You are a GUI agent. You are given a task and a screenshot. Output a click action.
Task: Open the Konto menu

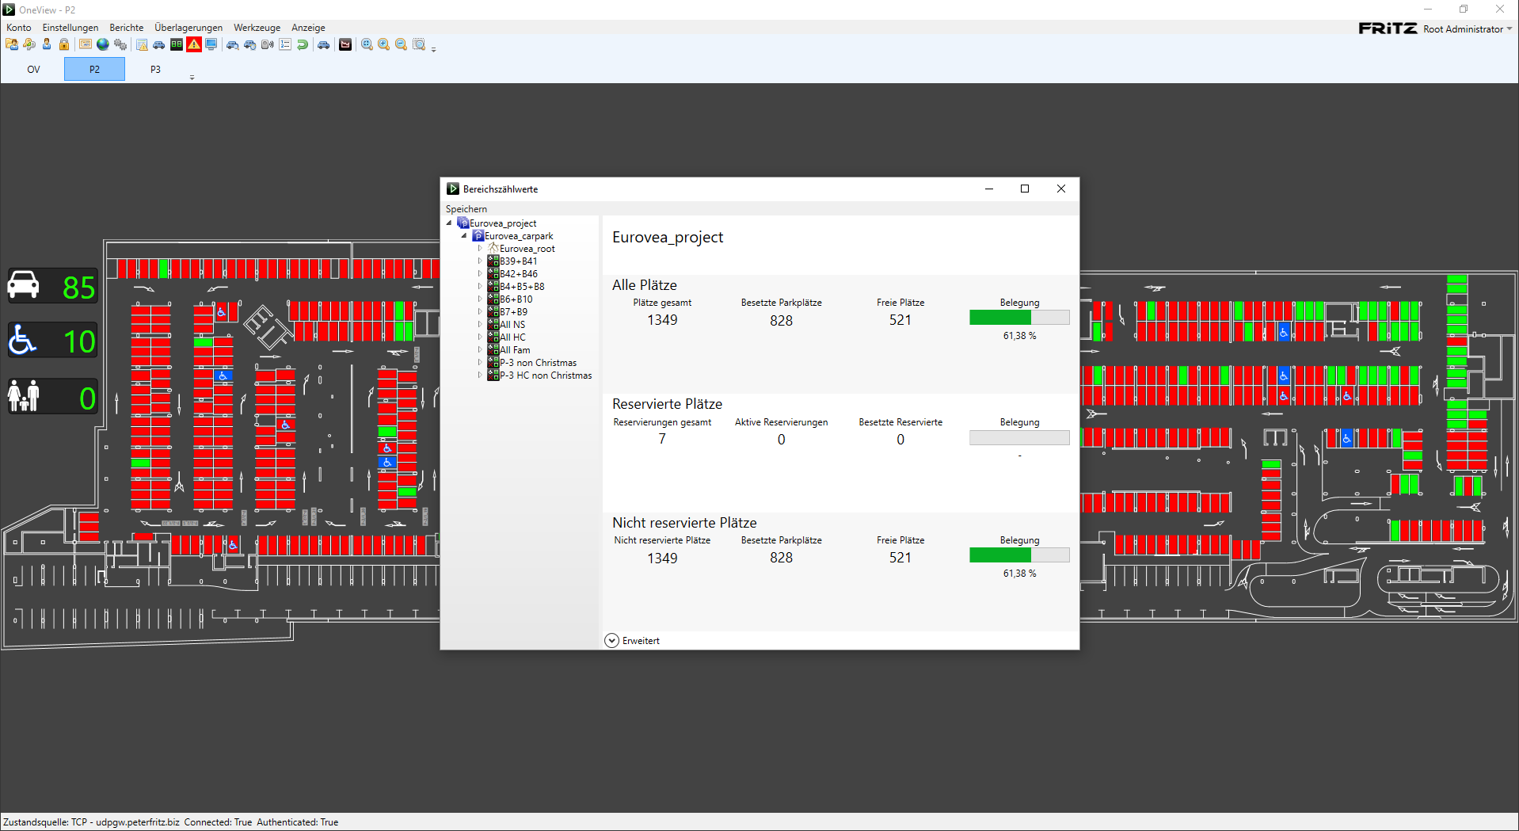[19, 28]
